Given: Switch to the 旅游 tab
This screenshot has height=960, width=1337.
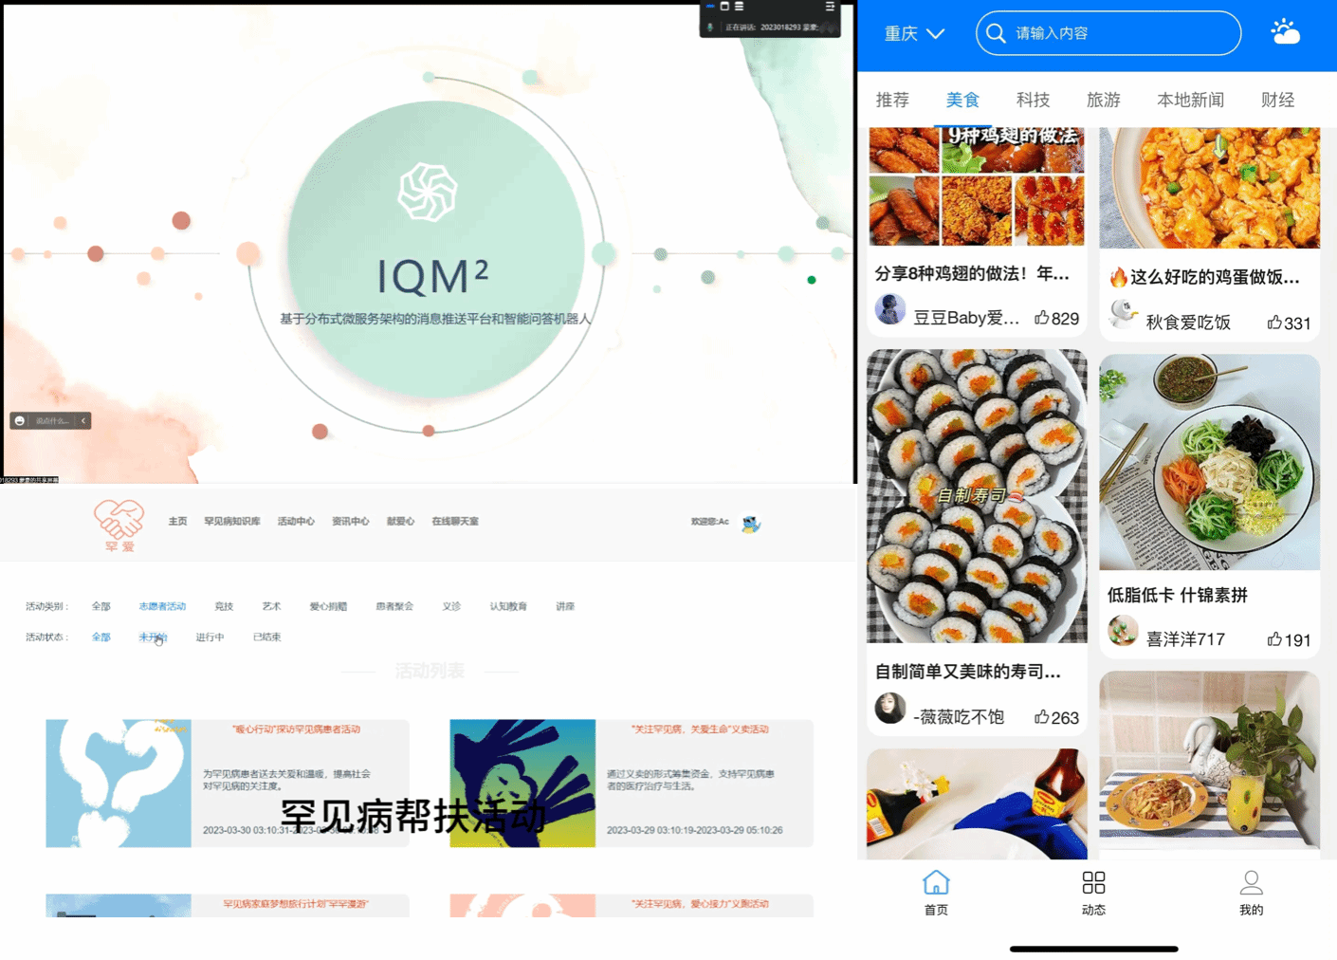Looking at the screenshot, I should pyautogui.click(x=1103, y=100).
